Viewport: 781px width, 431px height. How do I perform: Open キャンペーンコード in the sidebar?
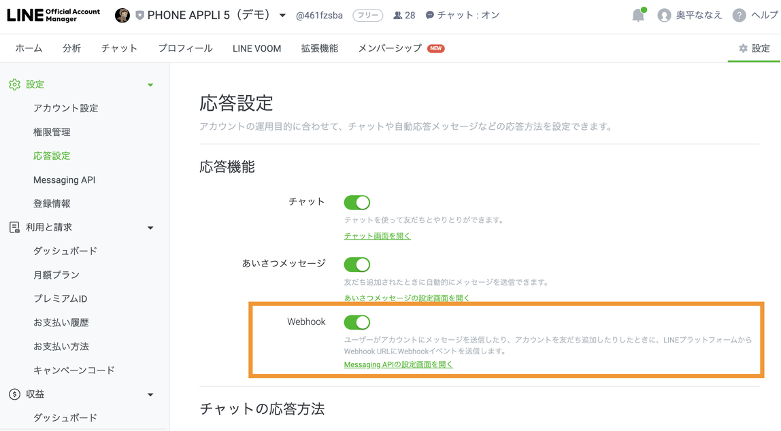tap(74, 370)
